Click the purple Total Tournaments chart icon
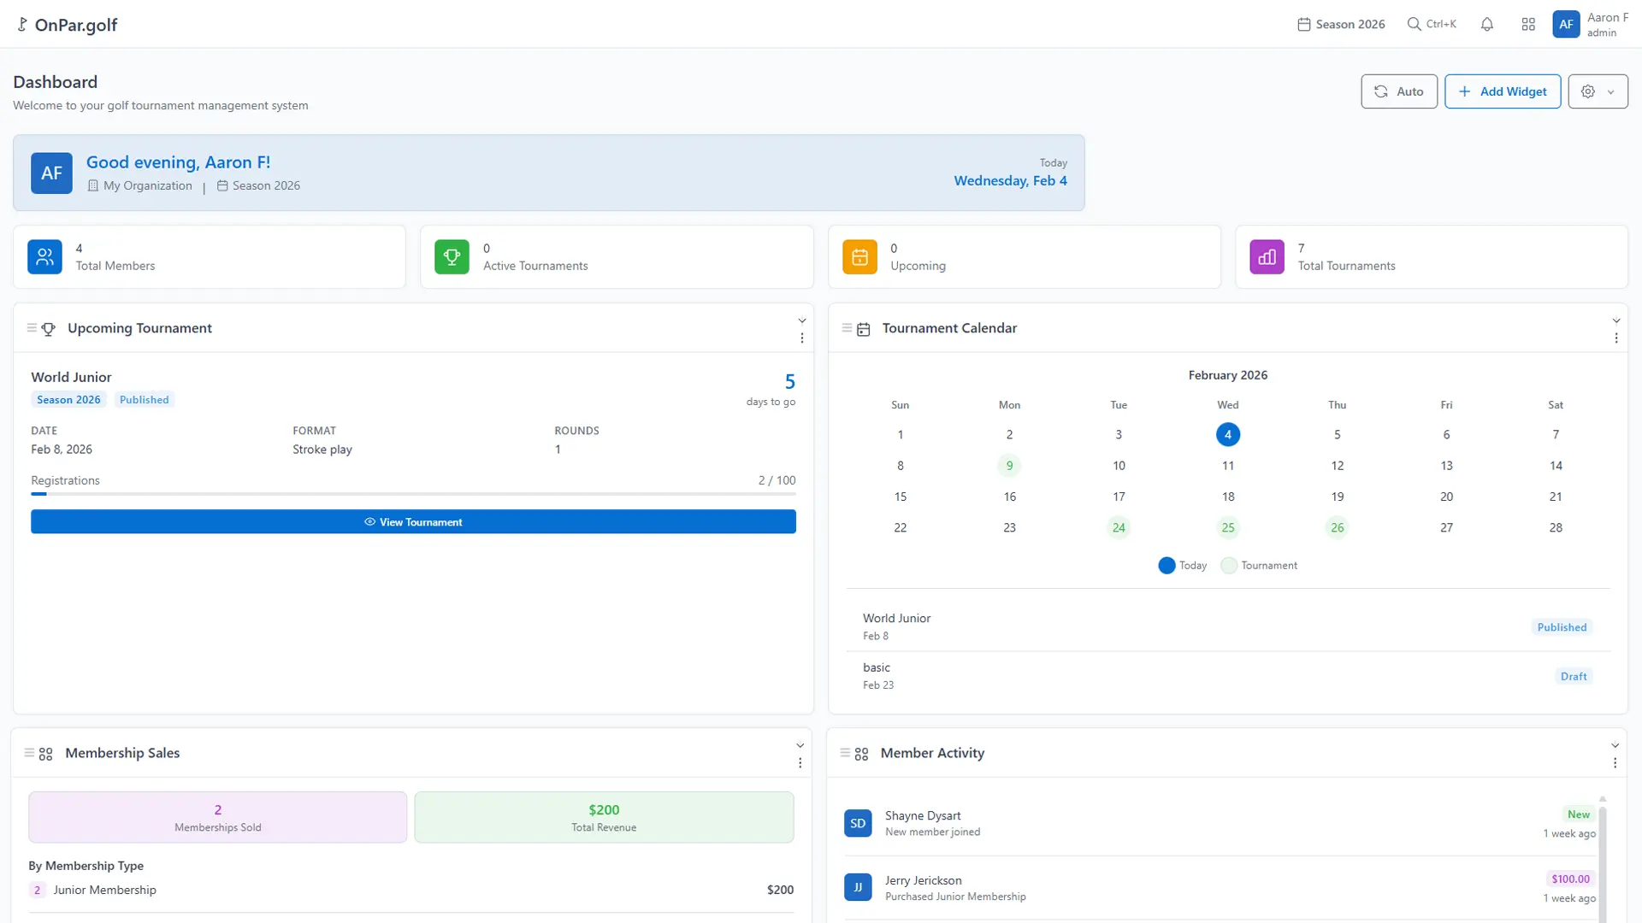This screenshot has width=1642, height=923. point(1267,256)
